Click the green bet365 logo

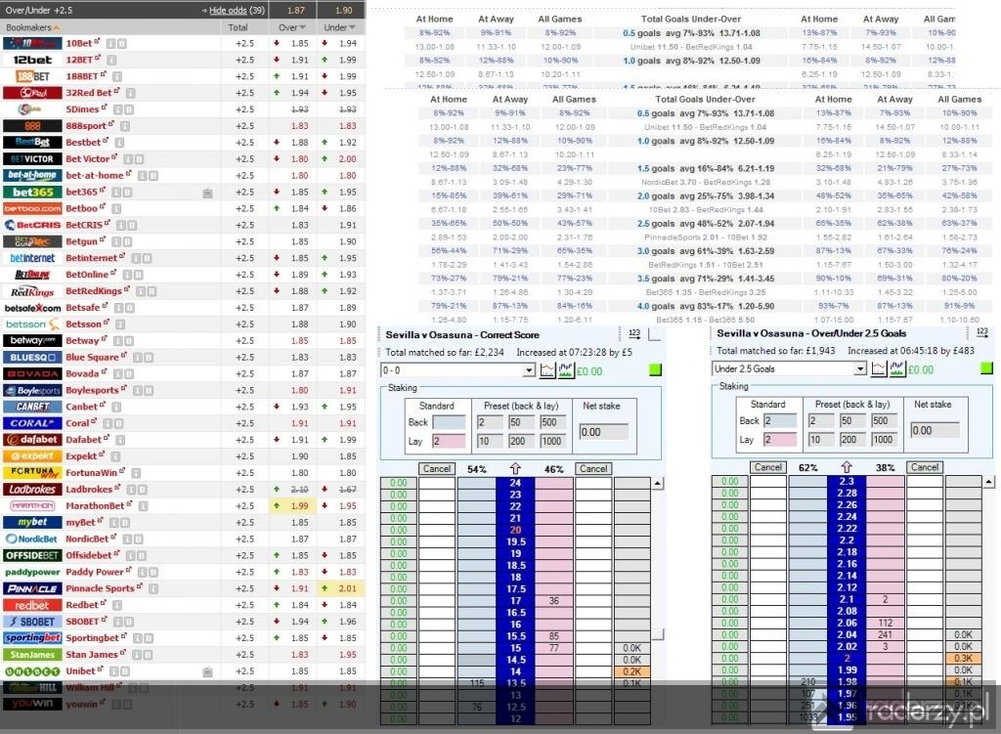(x=32, y=193)
